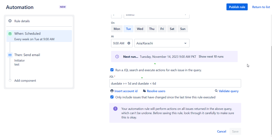Toggle the Thu day button
Image resolution: width=272 pixels, height=137 pixels.
152,29
